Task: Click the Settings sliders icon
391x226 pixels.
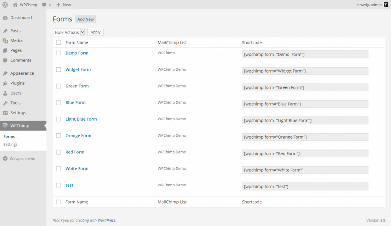Action: pos(5,113)
